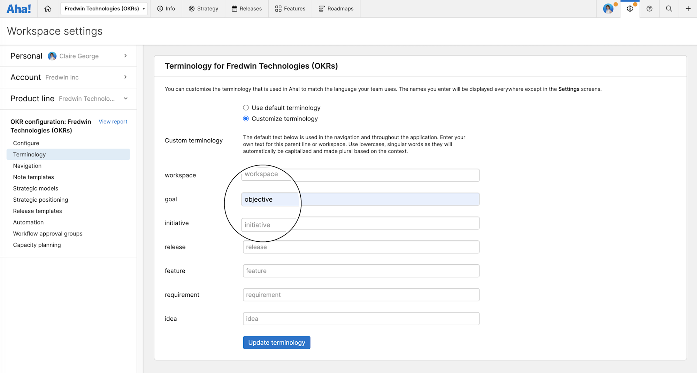Open settings via the gear icon
697x373 pixels.
(630, 8)
